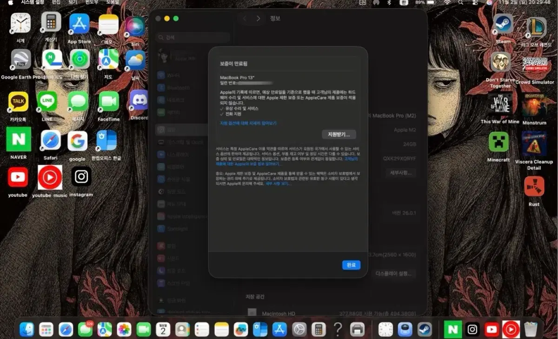Open the 시계 clock shortcut on the desktop
This screenshot has width=558, height=339.
click(x=20, y=23)
